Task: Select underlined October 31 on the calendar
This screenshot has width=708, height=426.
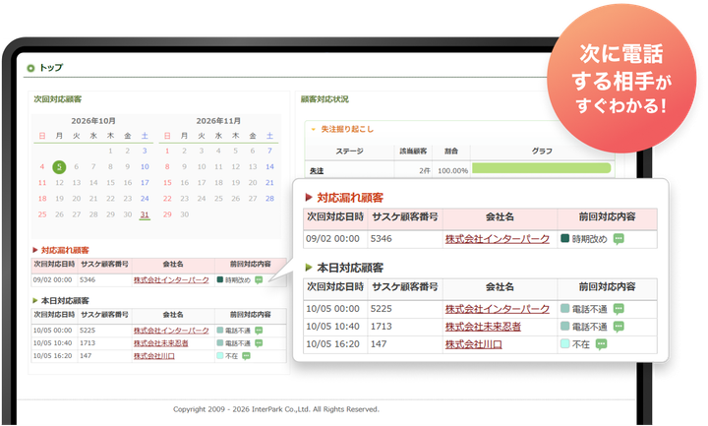Action: [145, 214]
